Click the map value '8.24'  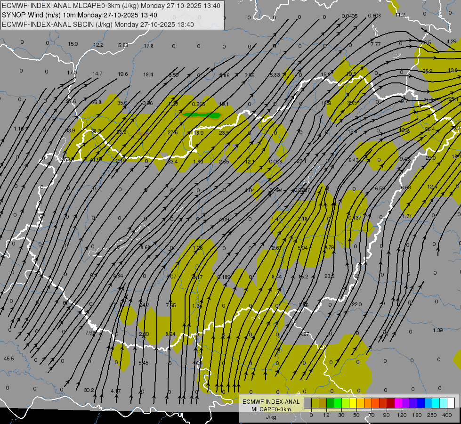pos(170,334)
